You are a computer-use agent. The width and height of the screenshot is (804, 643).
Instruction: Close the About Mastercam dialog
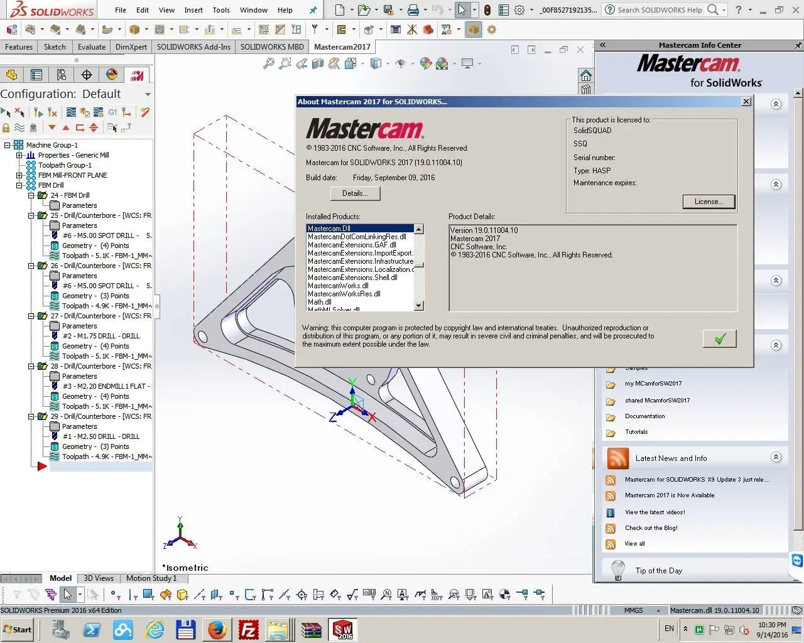[x=746, y=102]
